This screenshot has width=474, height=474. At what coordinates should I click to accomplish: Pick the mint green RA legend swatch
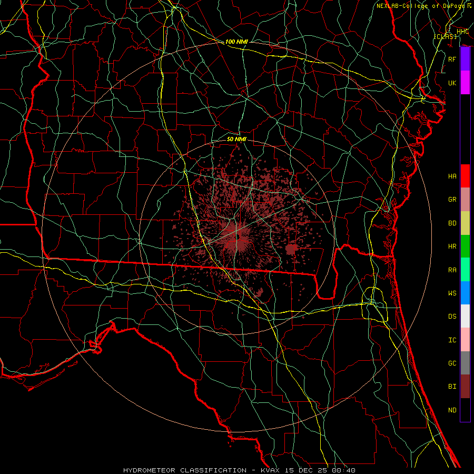click(x=465, y=270)
